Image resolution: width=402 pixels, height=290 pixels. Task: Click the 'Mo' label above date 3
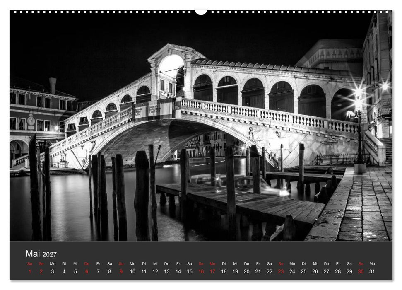tap(53, 264)
